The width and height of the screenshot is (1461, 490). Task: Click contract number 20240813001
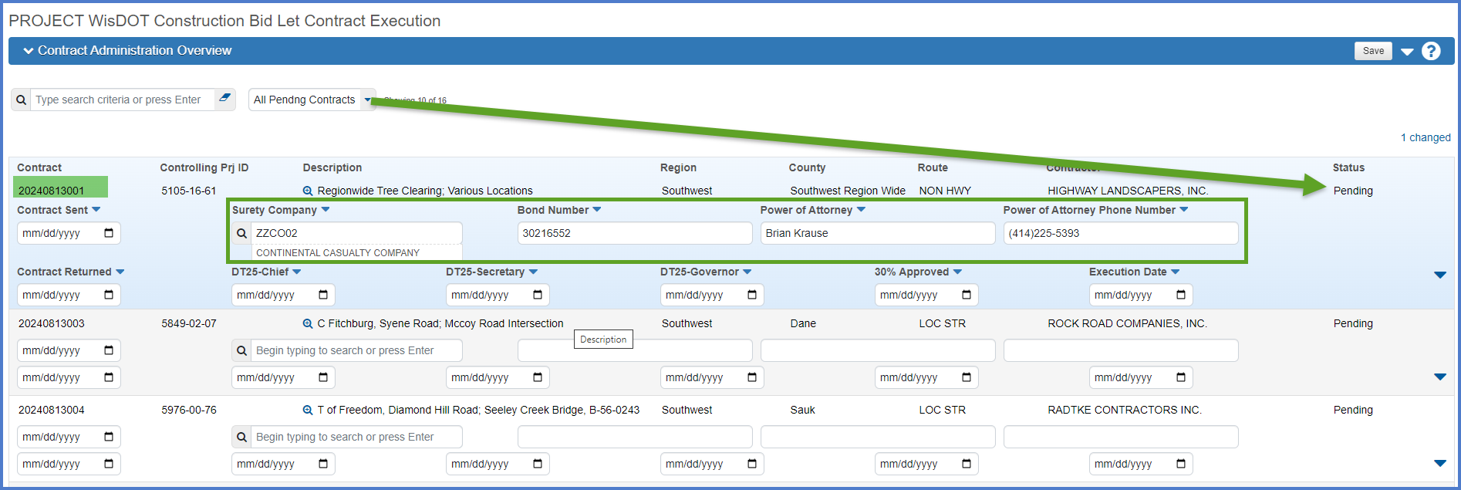click(52, 191)
